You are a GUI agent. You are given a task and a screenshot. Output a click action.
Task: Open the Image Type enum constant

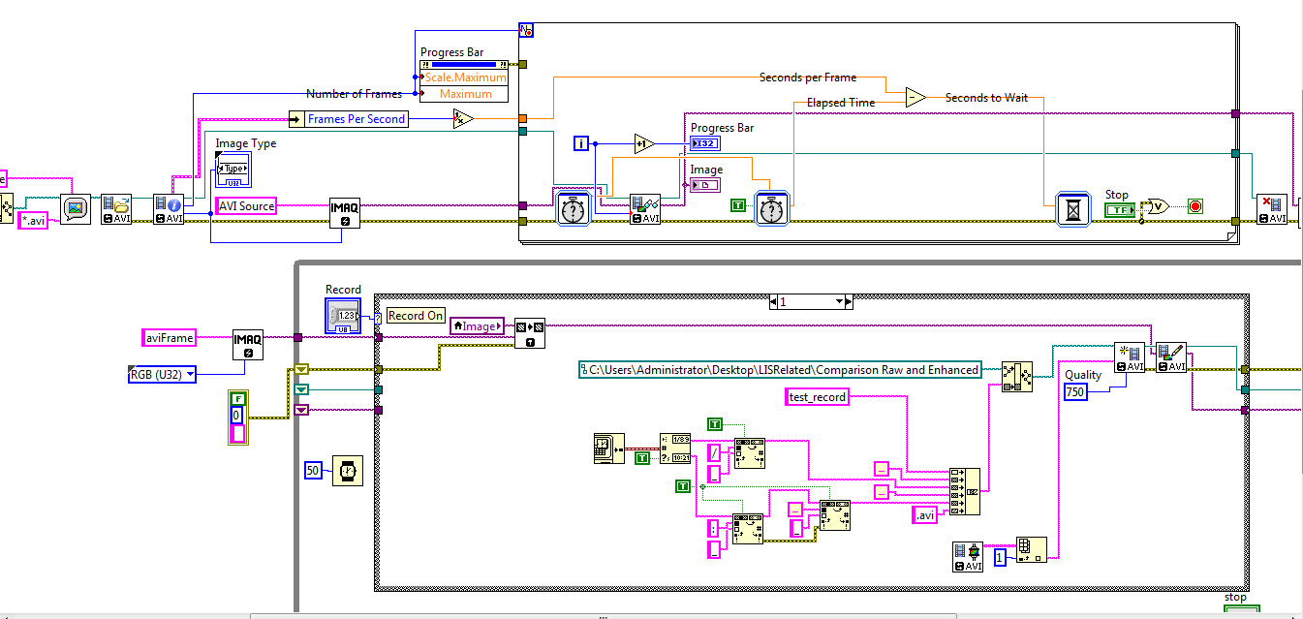pos(233,169)
